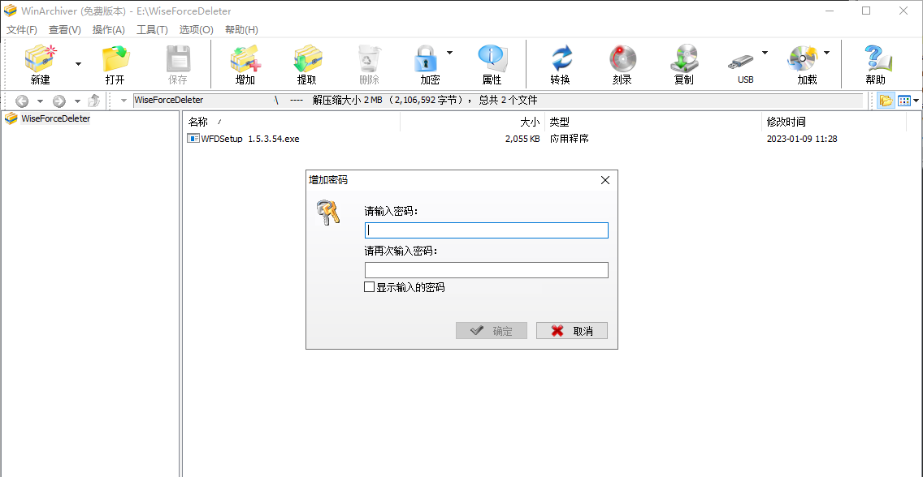The image size is (923, 477).
Task: Sort by the 修改时间 column header
Action: coord(834,122)
